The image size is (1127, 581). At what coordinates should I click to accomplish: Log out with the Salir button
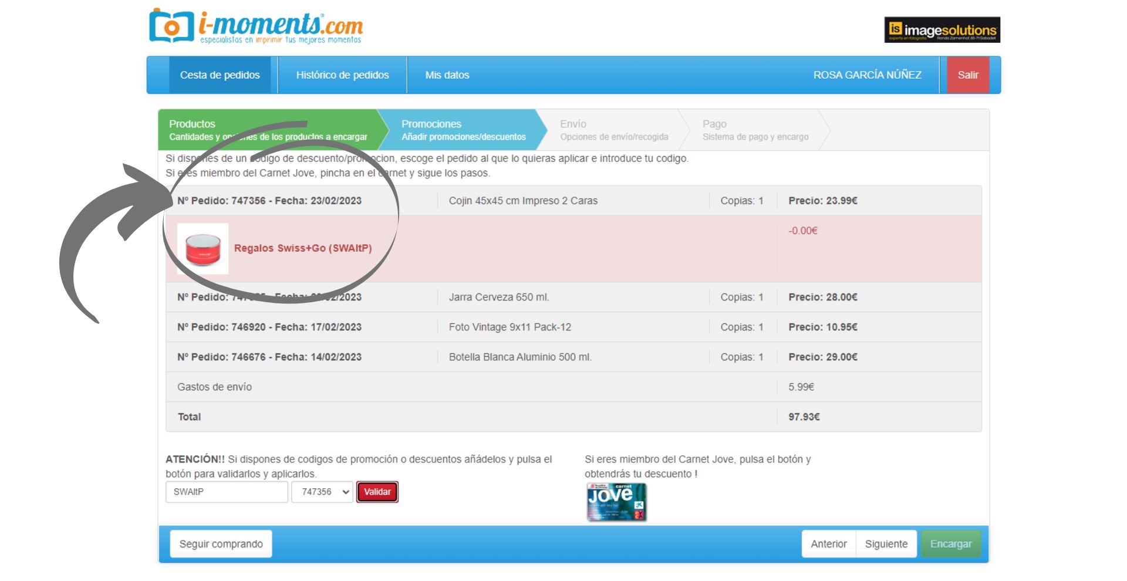coord(968,75)
